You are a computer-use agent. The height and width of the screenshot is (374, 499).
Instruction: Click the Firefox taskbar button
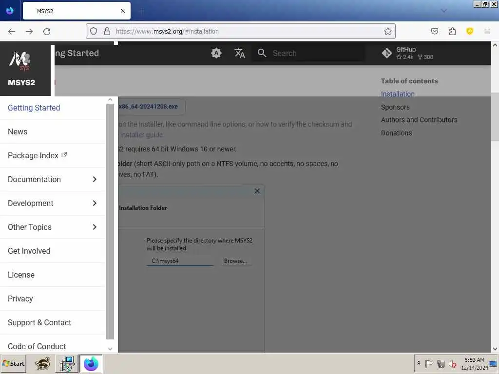point(91,364)
